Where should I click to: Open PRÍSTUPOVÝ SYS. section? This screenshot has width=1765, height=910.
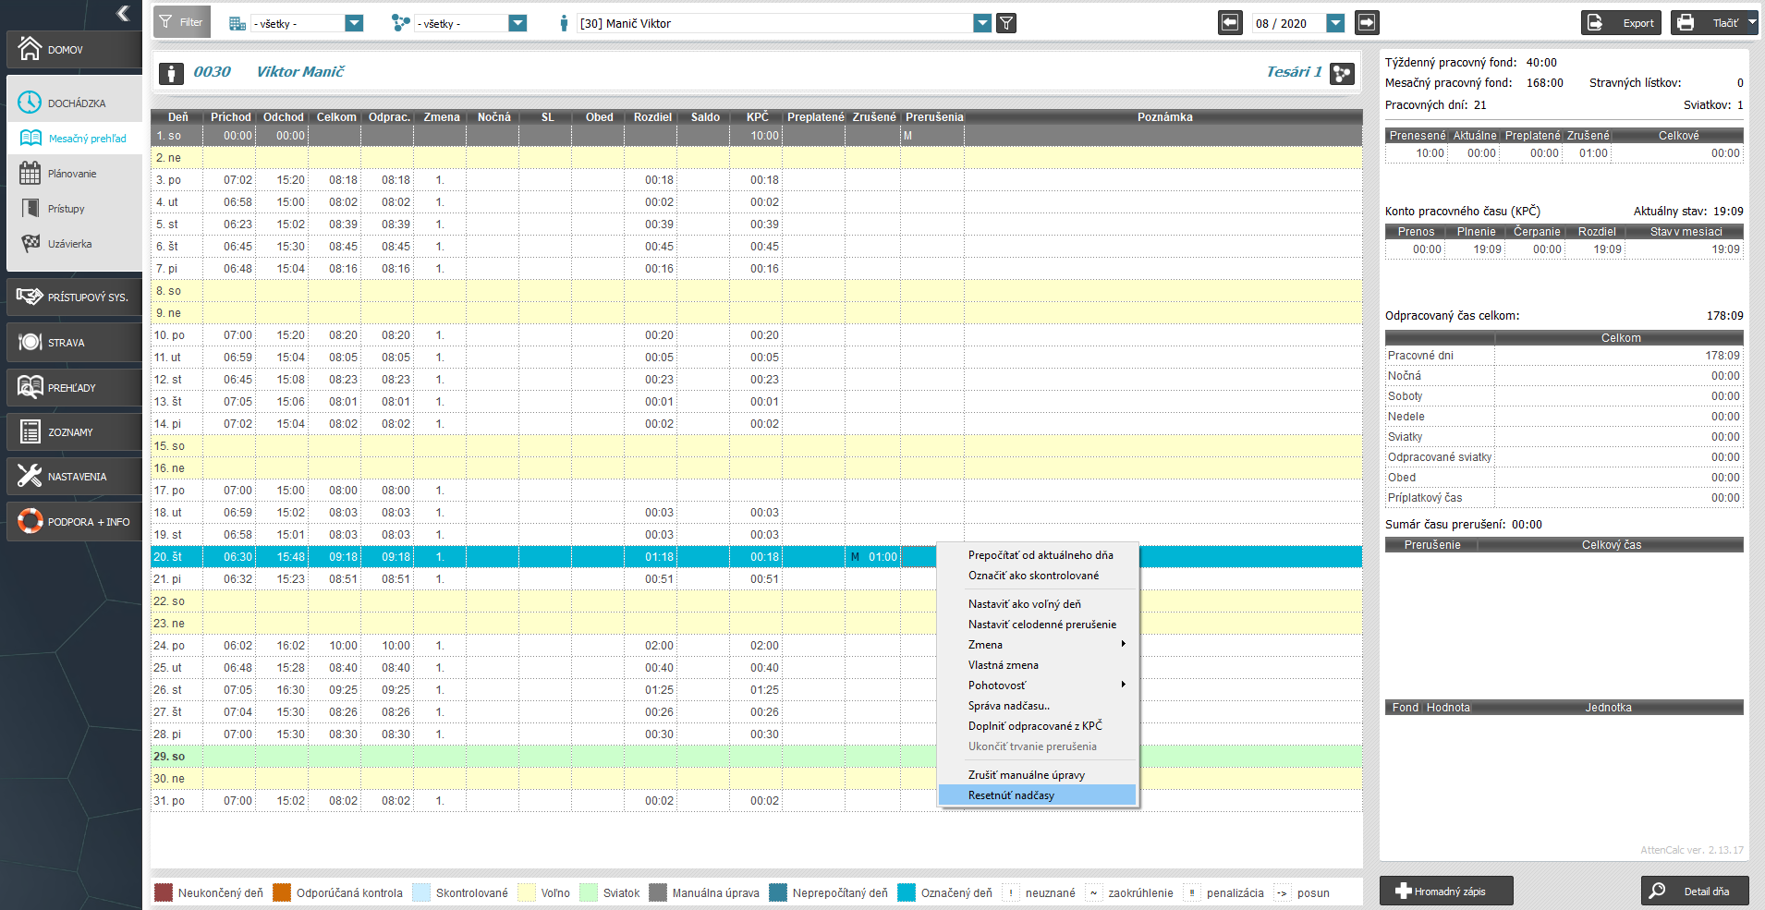click(74, 297)
